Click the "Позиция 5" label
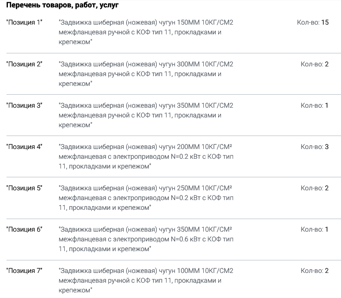The height and width of the screenshot is (298, 341). (x=24, y=188)
